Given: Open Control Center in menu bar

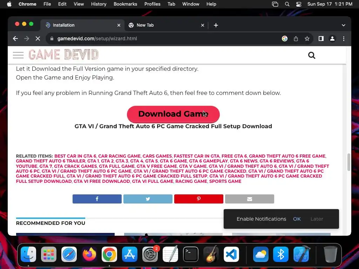Looking at the screenshot, I should coord(299,4).
